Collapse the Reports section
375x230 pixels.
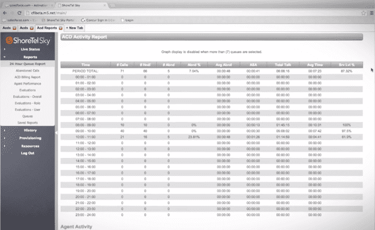click(28, 57)
